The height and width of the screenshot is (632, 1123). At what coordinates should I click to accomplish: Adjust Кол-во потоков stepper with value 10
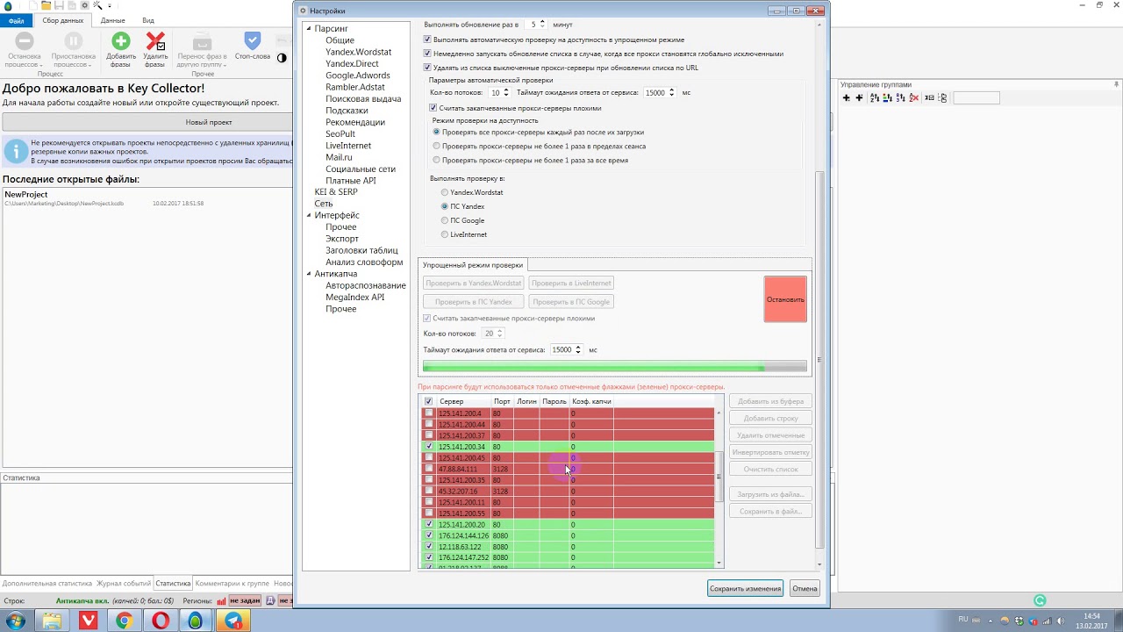click(x=506, y=92)
